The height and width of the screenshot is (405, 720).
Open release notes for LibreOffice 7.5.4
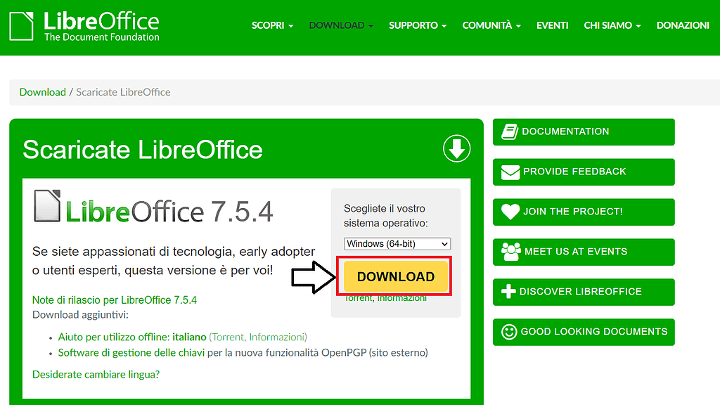click(x=115, y=300)
